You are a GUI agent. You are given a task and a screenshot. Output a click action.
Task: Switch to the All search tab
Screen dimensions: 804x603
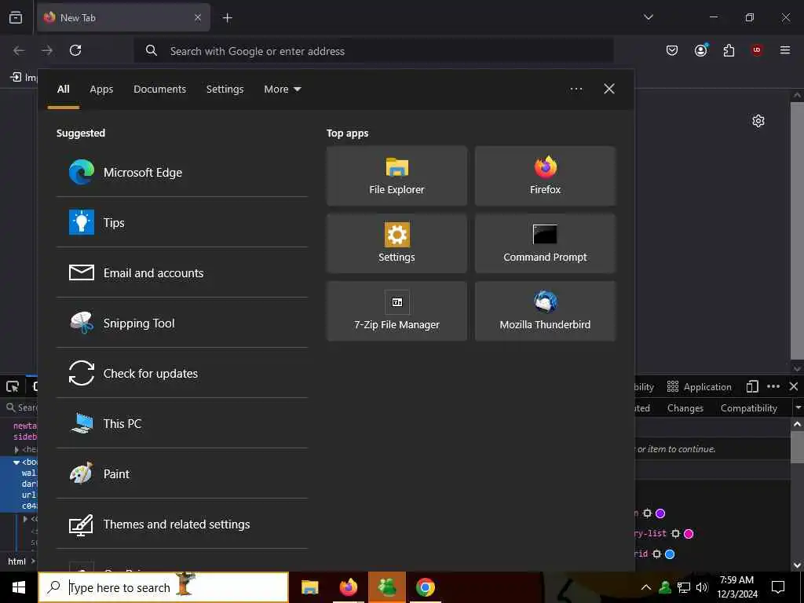pos(63,90)
